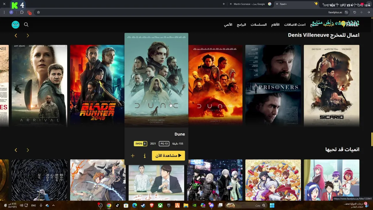Image resolution: width=373 pixels, height=210 pixels.
Task: Open the site search magnifier icon
Action: pyautogui.click(x=26, y=24)
